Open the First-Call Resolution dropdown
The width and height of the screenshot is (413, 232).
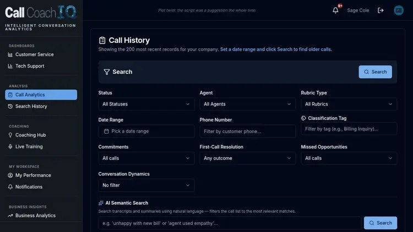pyautogui.click(x=247, y=158)
